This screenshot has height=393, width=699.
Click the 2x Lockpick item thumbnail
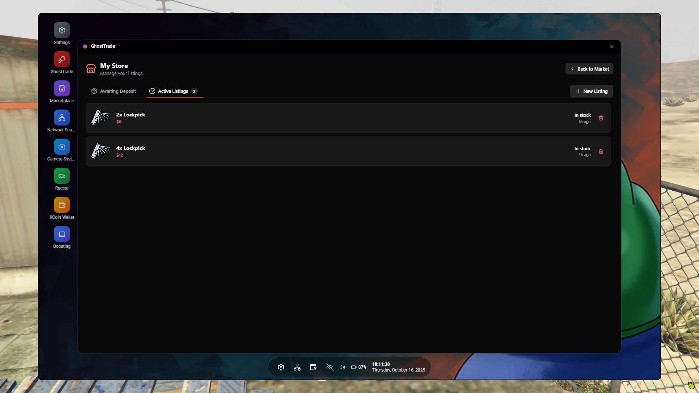[100, 118]
